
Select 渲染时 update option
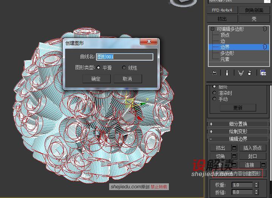(214, 93)
